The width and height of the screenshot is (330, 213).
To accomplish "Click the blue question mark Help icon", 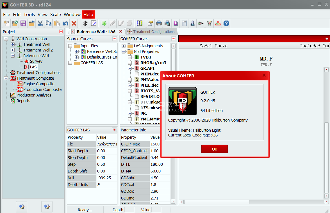I will [x=226, y=23].
